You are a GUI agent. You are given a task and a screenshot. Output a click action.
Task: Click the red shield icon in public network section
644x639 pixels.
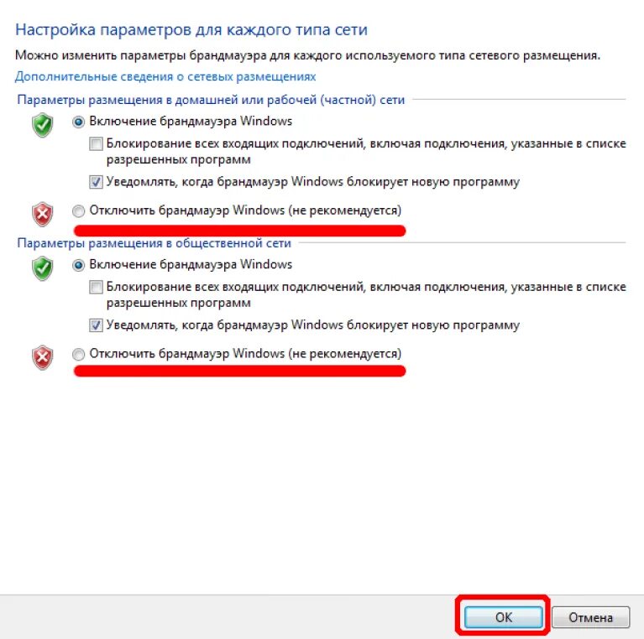coord(42,357)
